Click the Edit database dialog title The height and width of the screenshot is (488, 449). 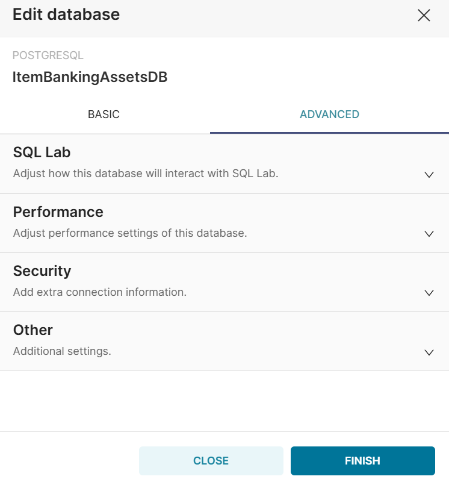(x=66, y=14)
